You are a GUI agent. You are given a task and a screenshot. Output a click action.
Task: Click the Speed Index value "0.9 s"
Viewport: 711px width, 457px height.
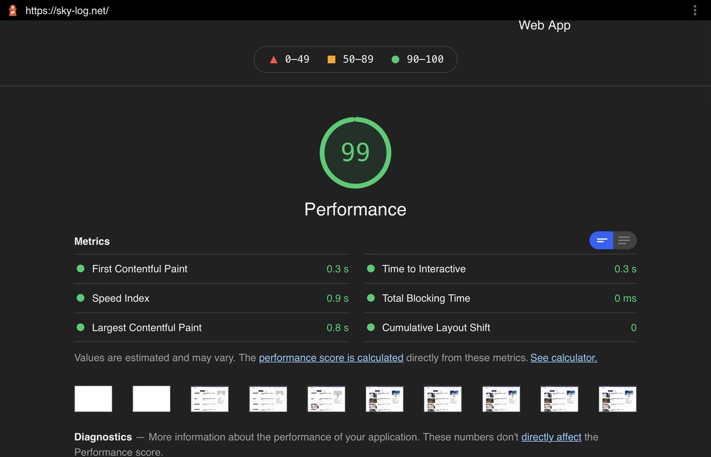tap(338, 298)
